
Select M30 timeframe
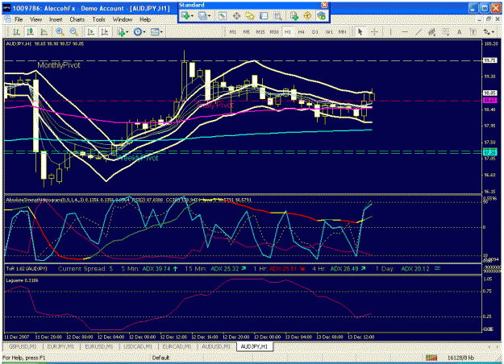pos(274,32)
